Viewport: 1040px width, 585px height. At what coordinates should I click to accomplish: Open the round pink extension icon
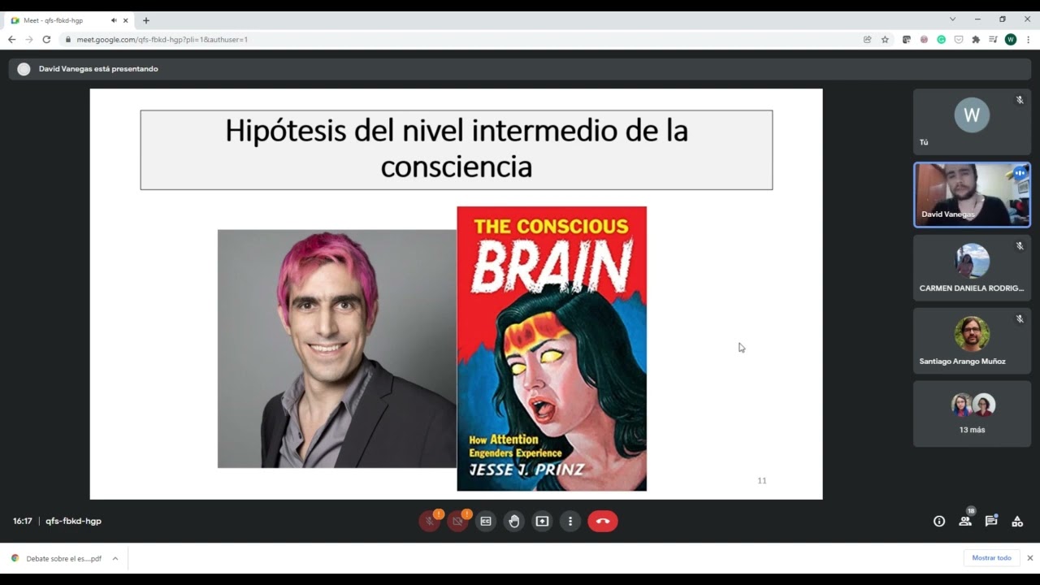click(924, 39)
